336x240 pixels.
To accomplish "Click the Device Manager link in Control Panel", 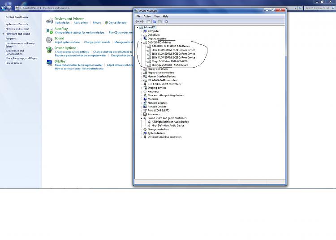I will (117, 23).
